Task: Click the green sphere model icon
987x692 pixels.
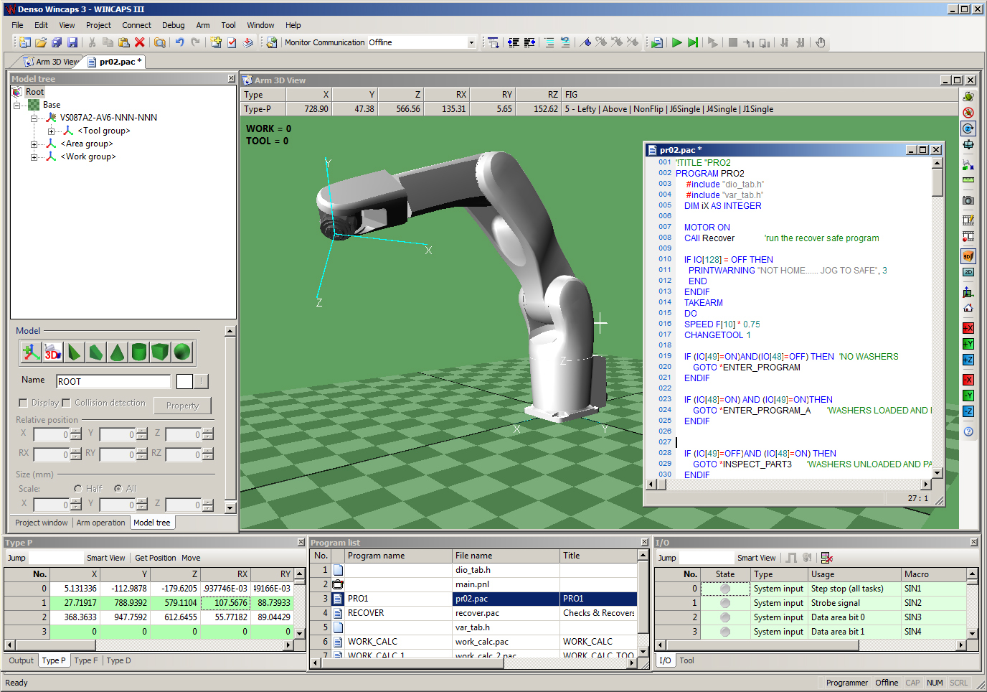Action: 182,352
